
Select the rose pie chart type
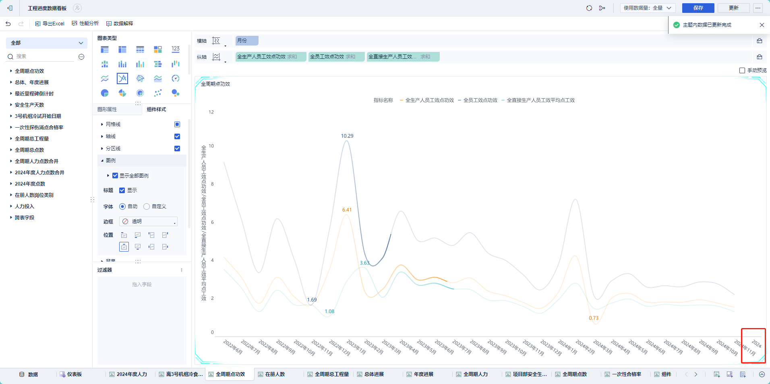(x=122, y=93)
